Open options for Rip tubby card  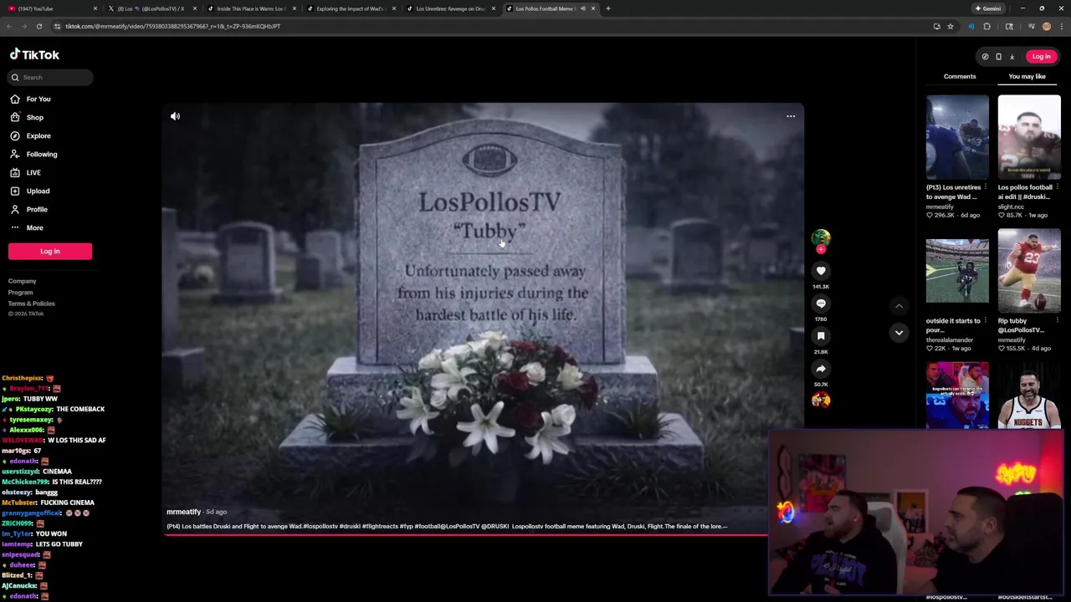click(x=1057, y=321)
